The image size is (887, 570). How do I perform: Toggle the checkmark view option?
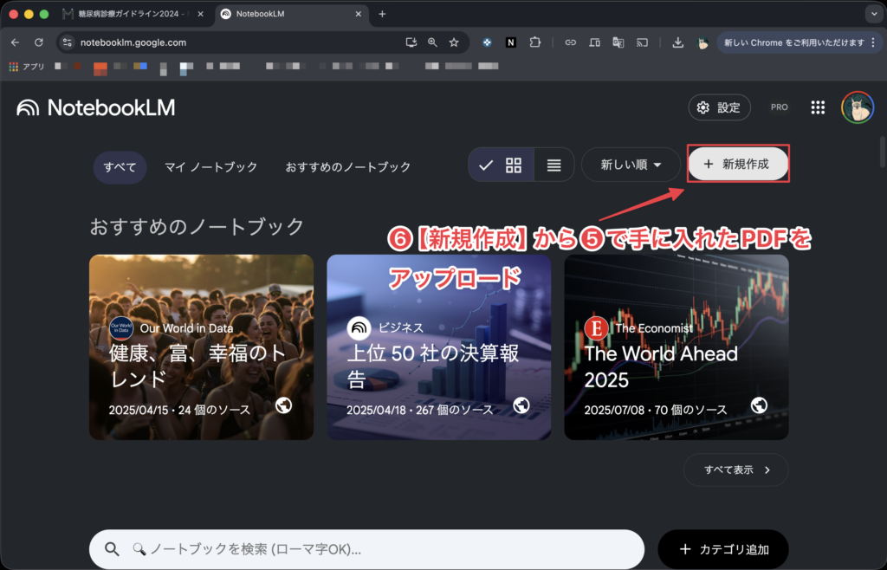486,165
